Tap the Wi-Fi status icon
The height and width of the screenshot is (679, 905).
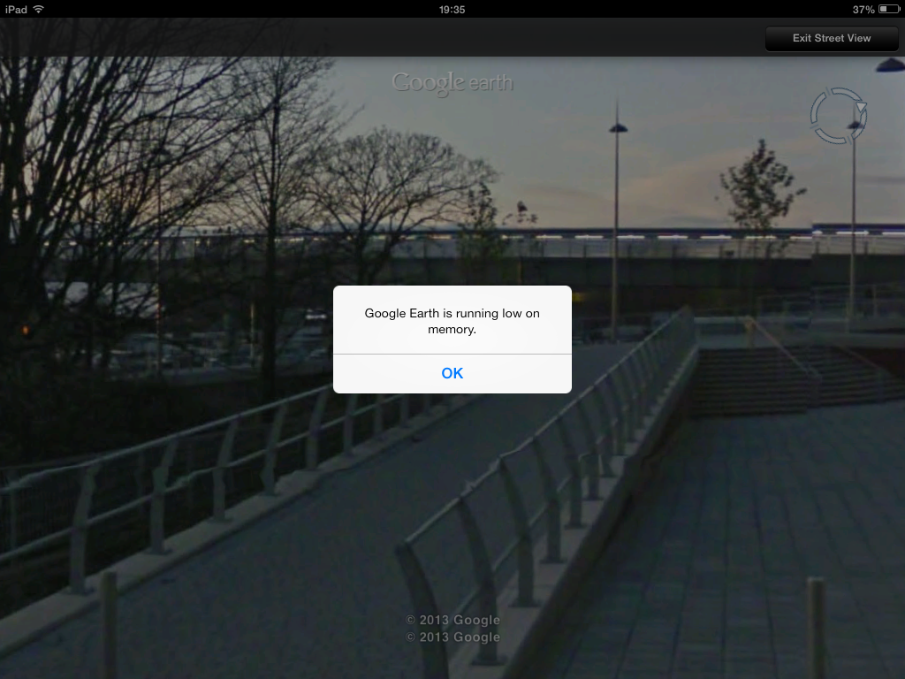(39, 9)
